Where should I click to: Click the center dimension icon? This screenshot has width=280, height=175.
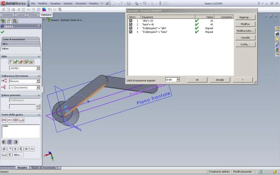10,120
